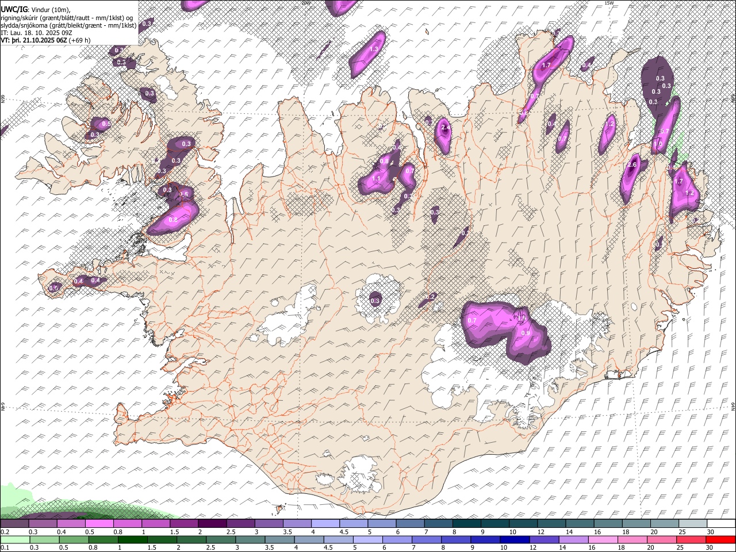This screenshot has height=552, width=736.
Task: Select the darkest green swatch labeled 1 in rain scale
Action: (x=132, y=539)
